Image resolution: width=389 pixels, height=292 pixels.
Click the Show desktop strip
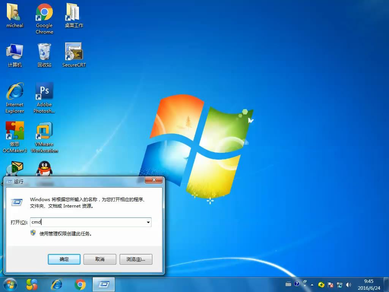tap(387, 284)
